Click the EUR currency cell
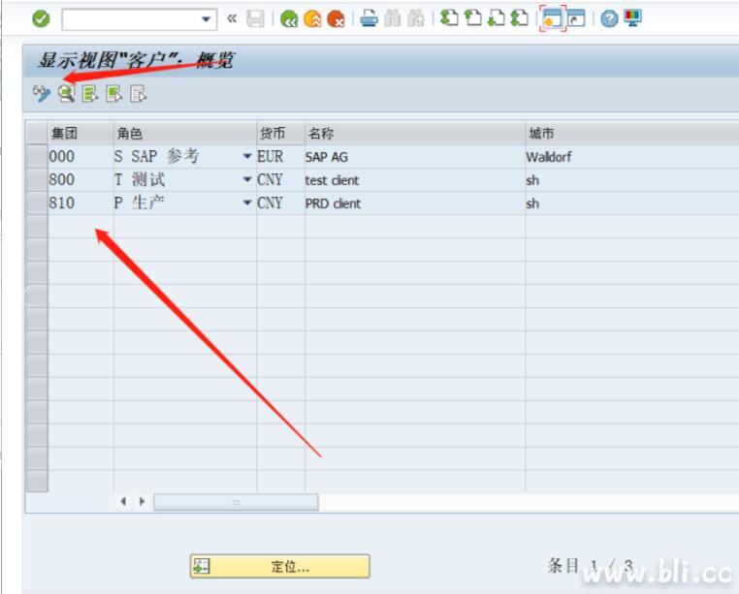739x594 pixels. point(281,156)
